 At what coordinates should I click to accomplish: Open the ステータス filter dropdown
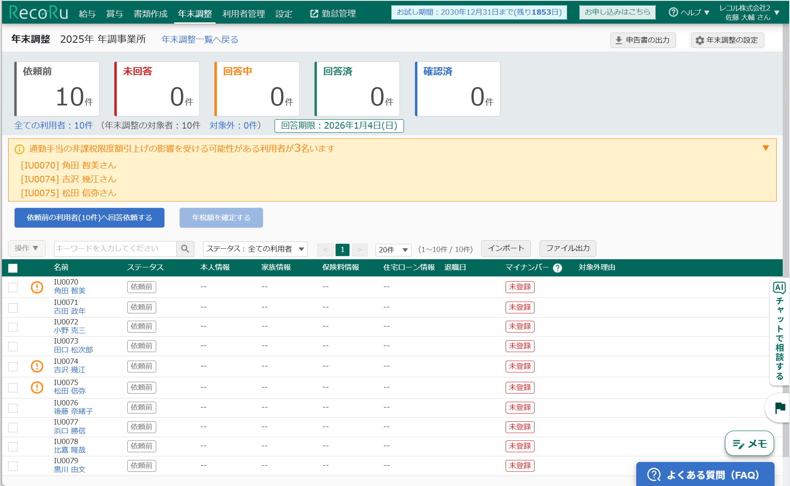tap(255, 249)
